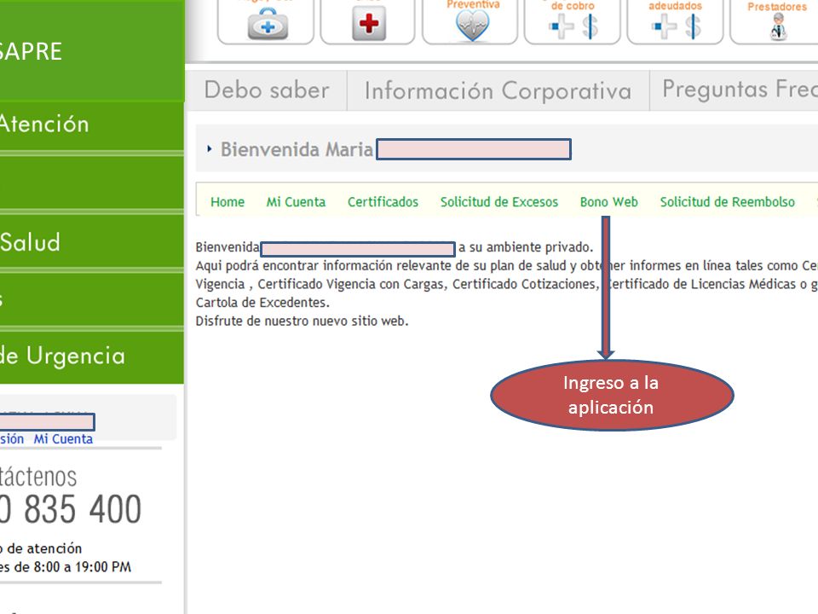
Task: Click the 'Cartola de Excedentes.' text
Action: click(x=262, y=302)
